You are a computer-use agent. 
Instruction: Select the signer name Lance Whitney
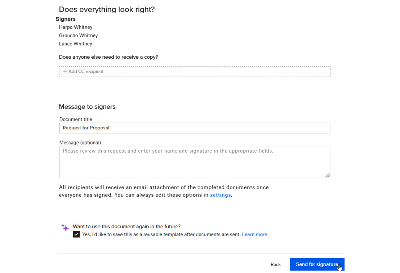click(x=75, y=44)
